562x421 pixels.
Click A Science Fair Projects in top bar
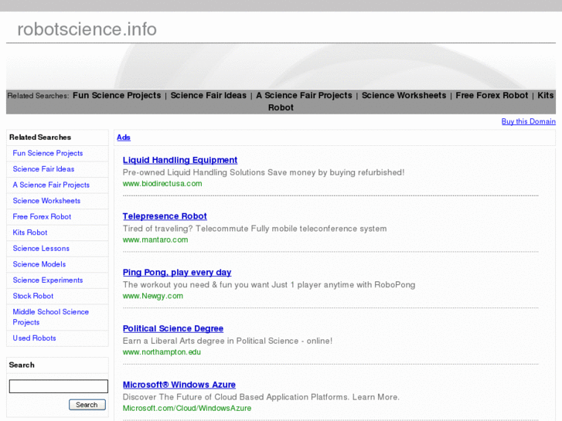[304, 96]
